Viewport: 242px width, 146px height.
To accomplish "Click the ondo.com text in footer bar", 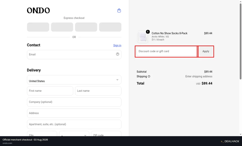I will pyautogui.click(x=7, y=143).
